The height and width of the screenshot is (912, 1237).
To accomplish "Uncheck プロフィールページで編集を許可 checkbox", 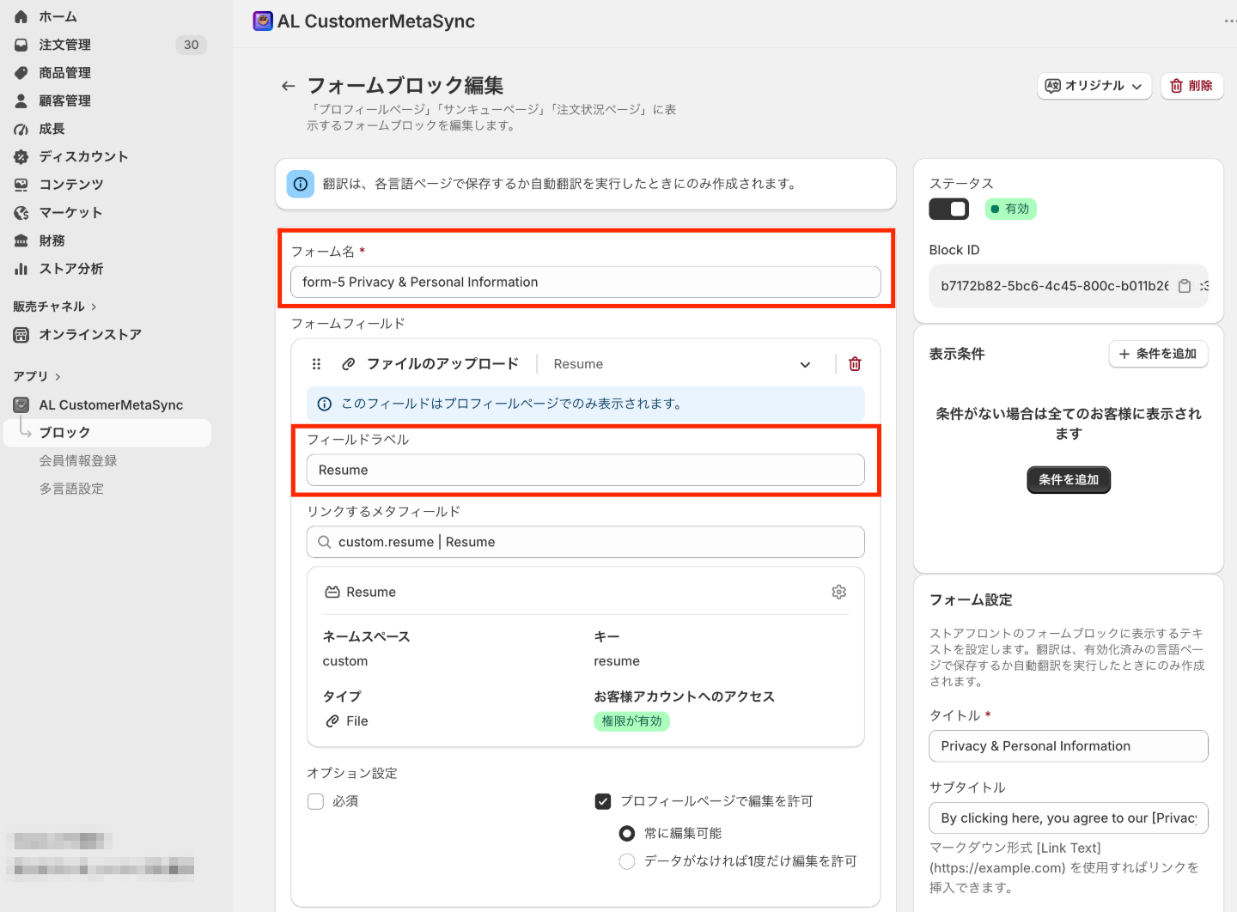I will pos(603,801).
